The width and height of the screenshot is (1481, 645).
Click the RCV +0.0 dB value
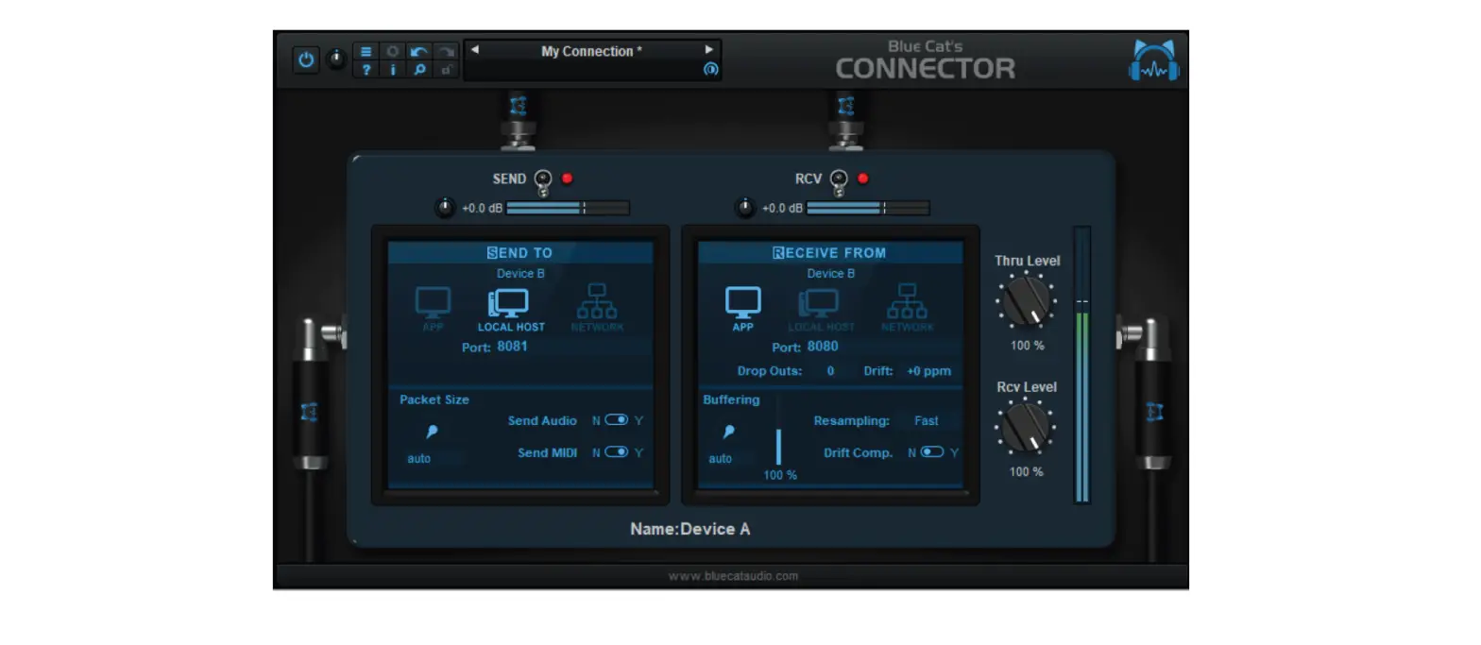point(782,209)
